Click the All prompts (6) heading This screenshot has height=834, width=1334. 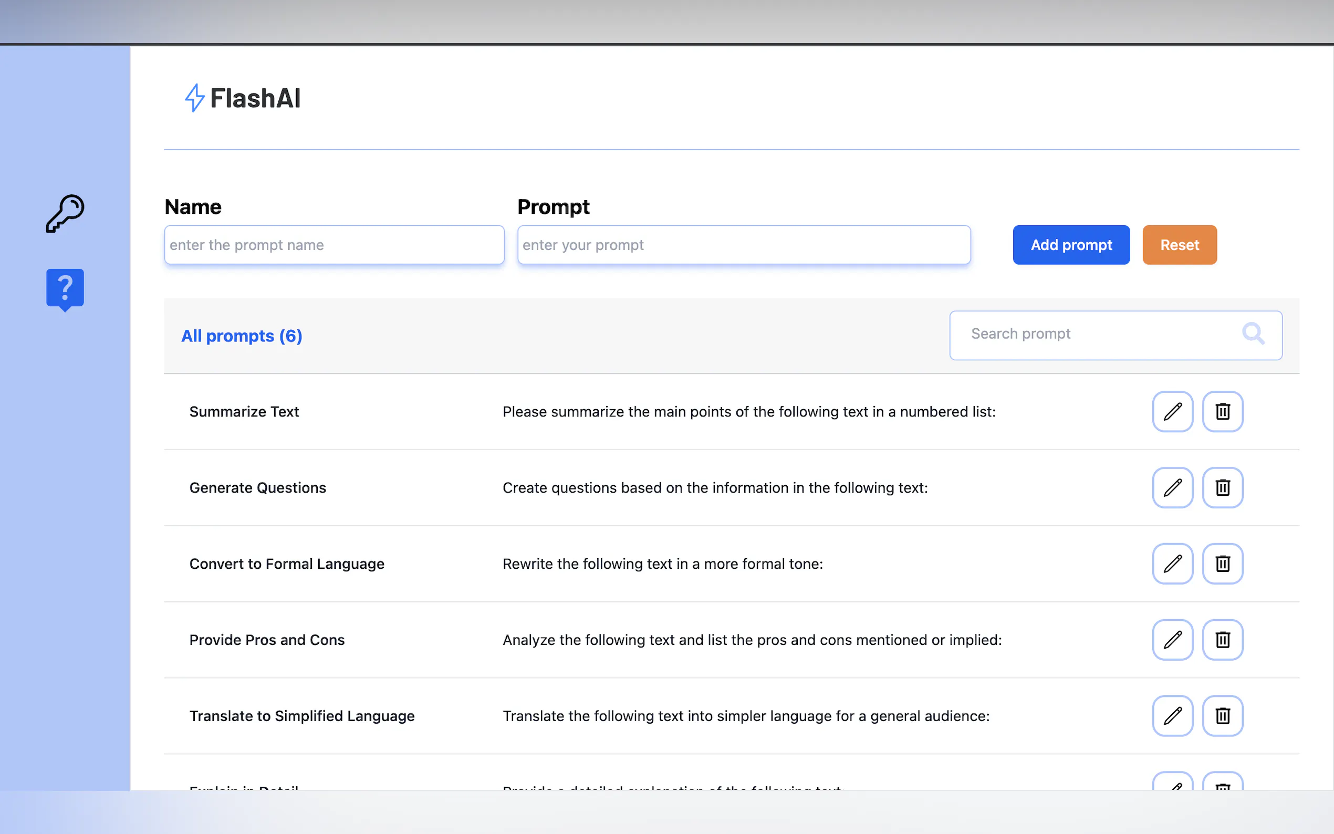point(242,336)
